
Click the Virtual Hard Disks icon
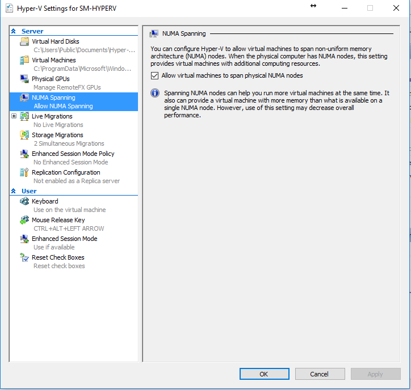coord(24,41)
